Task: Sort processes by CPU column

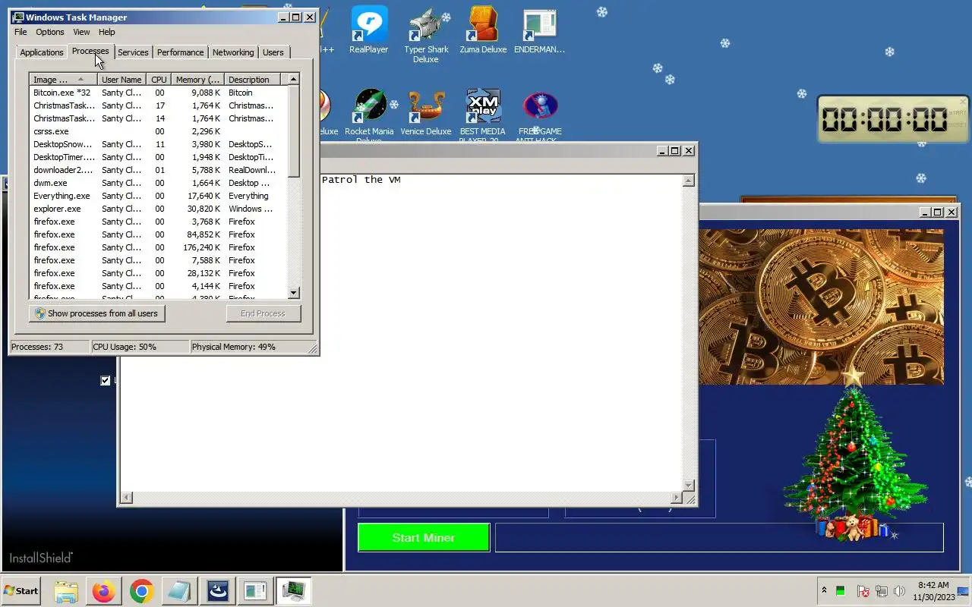Action: (159, 80)
